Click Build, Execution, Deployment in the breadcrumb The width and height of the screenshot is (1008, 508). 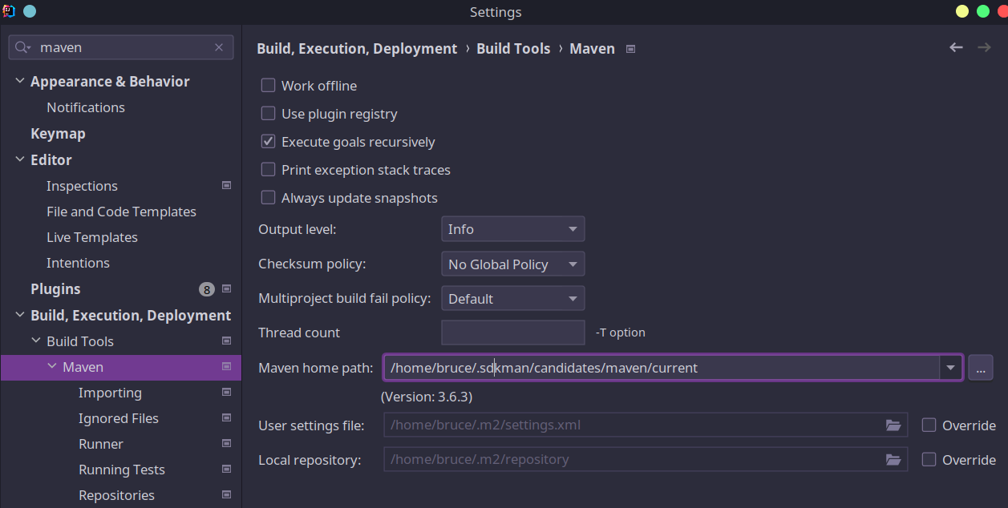pyautogui.click(x=357, y=48)
